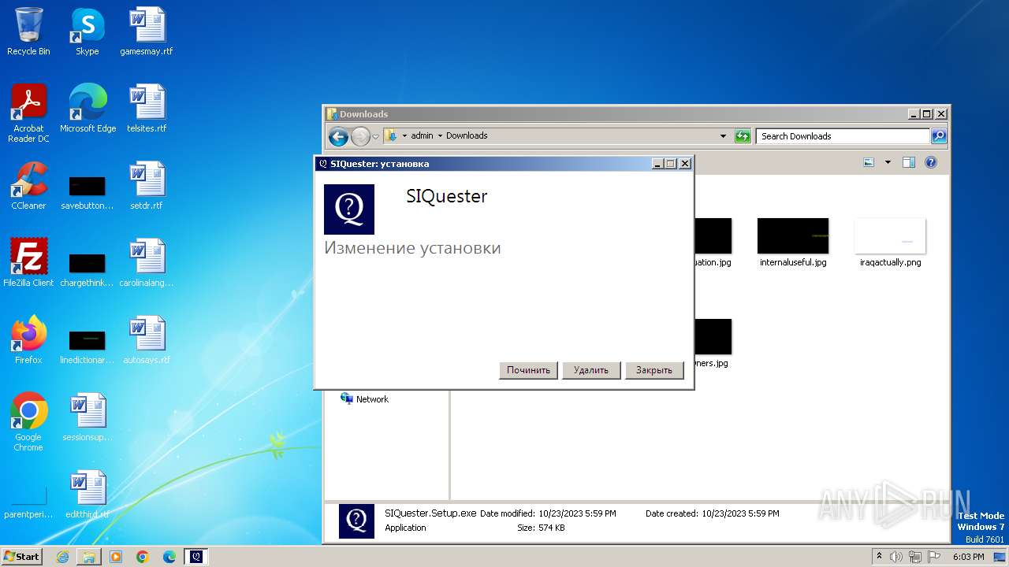Select the savebutton file on desktop
Screen dimensions: 1009x567
[87, 192]
